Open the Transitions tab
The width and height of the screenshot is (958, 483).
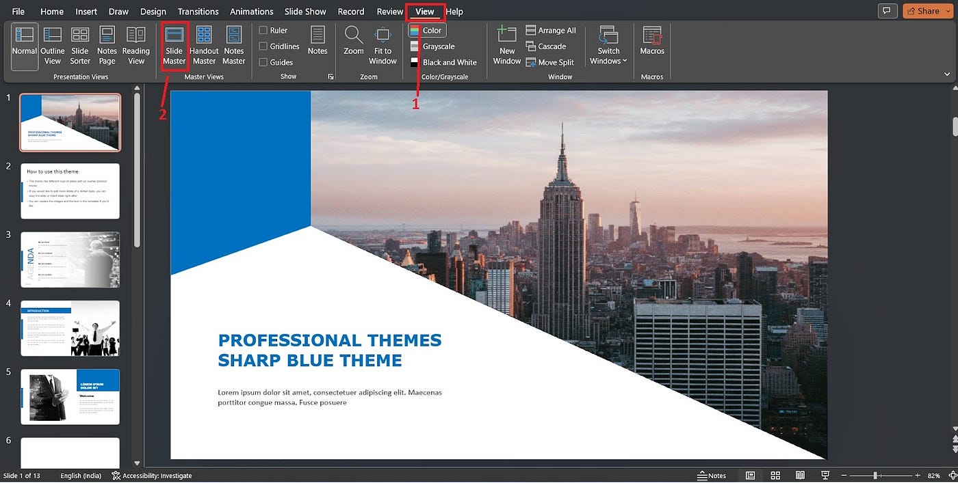coord(197,12)
